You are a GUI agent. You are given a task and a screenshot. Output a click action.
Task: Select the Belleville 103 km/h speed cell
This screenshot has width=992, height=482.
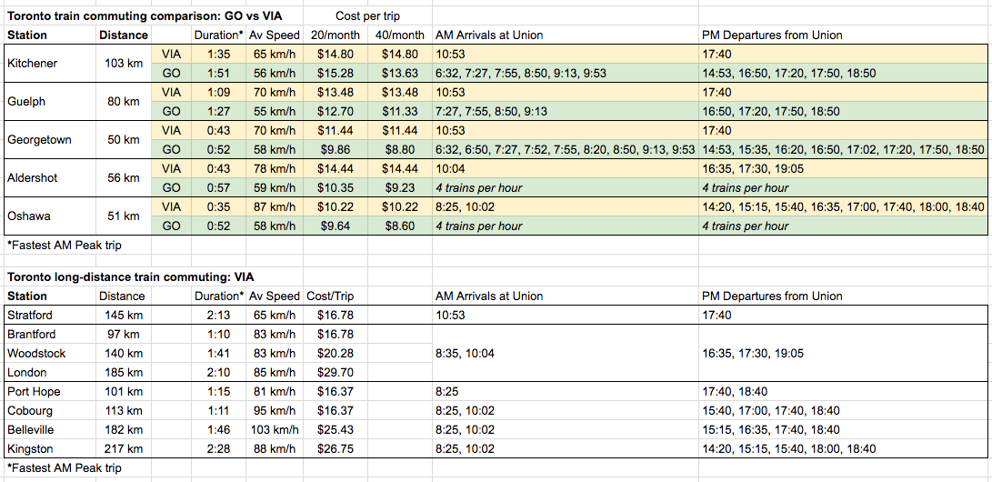pyautogui.click(x=272, y=429)
